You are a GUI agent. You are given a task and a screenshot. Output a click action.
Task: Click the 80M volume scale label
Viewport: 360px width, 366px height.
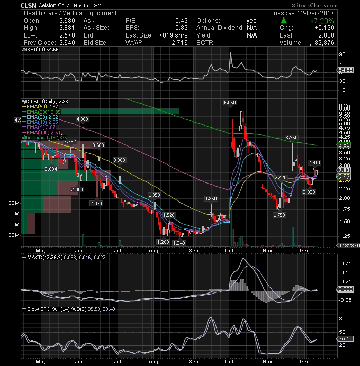click(x=13, y=203)
